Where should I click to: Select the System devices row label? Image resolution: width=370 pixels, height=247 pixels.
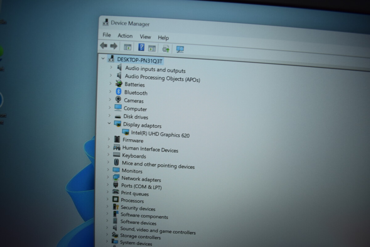coord(136,243)
